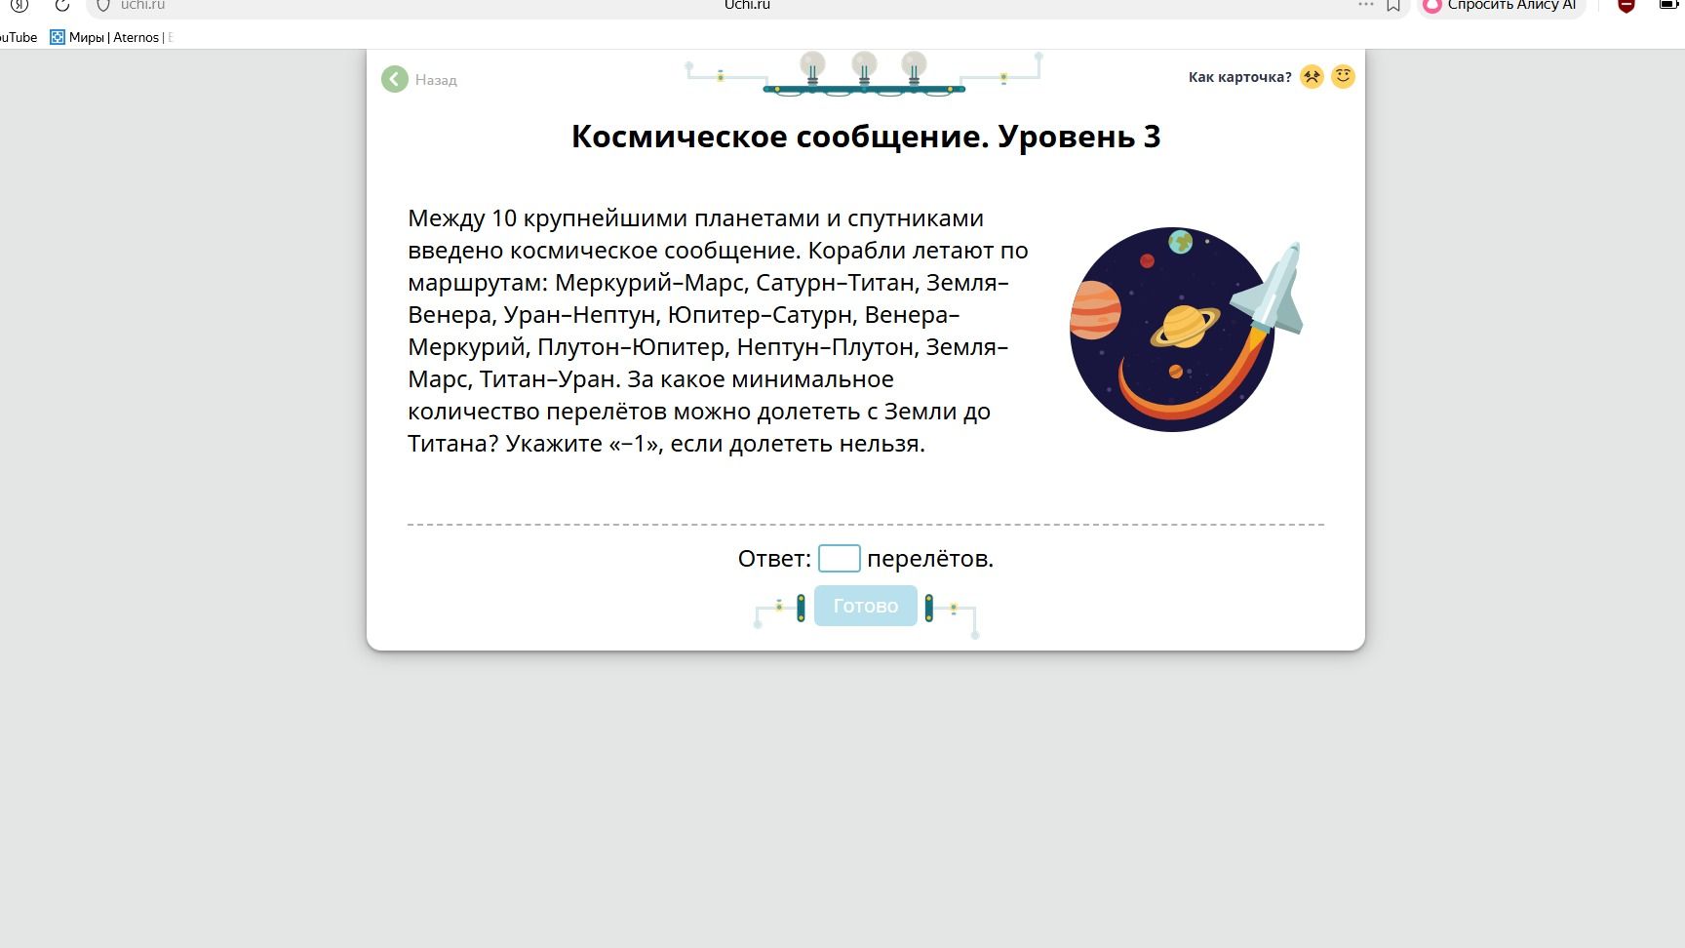Click the first light bulb progress indicator
Viewport: 1685px width, 948px height.
coord(812,69)
